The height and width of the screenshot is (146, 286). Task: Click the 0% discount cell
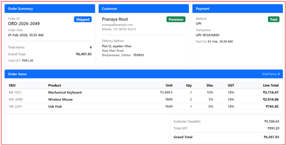[210, 107]
